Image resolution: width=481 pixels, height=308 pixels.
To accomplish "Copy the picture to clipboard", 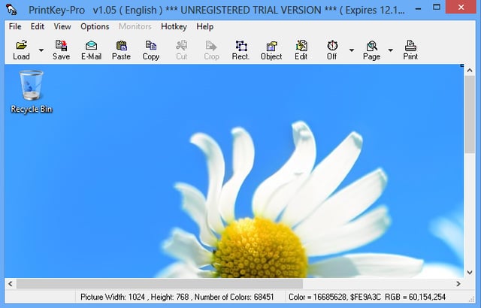I will (x=151, y=50).
